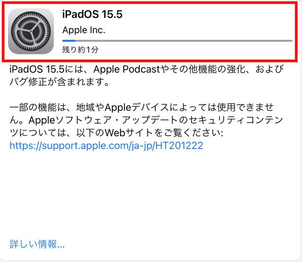302x262 pixels.
Task: Click the iPadOS 15.5 title heading
Action: (x=92, y=14)
